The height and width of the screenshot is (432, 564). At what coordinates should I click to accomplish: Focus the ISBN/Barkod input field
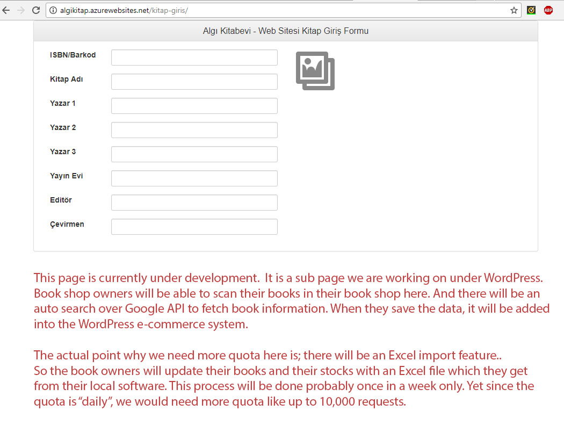point(194,57)
